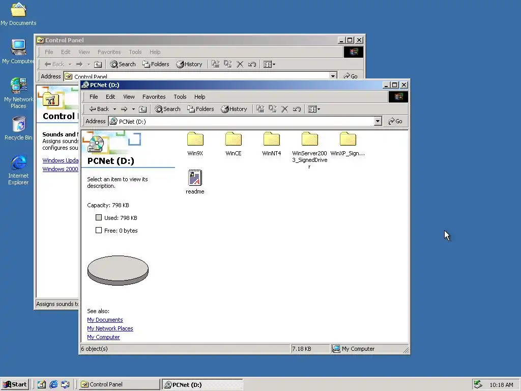Open Tools menu in Control Panel window
This screenshot has width=521, height=391.
tap(135, 52)
